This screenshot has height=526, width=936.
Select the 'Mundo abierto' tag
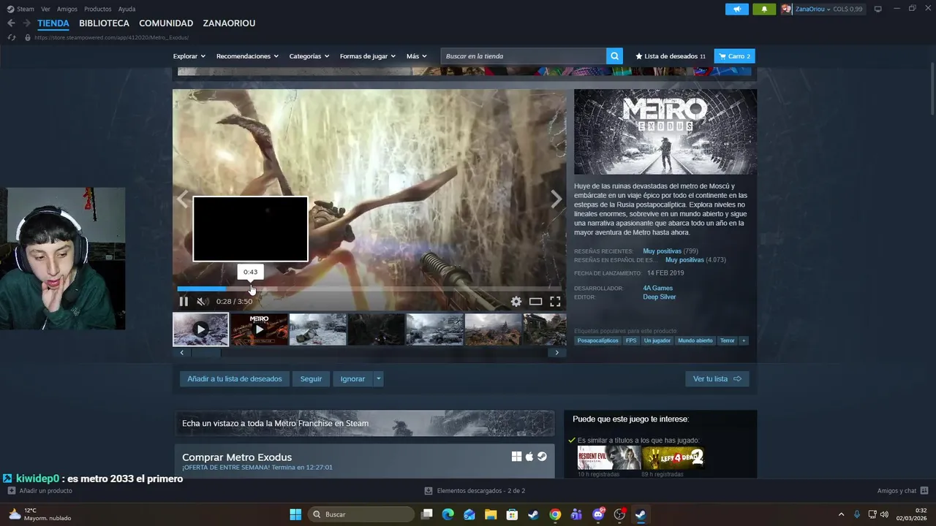[x=695, y=340]
